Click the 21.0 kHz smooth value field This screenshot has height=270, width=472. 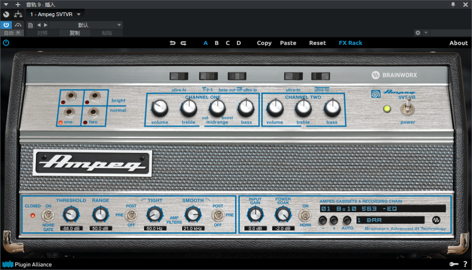193,228
